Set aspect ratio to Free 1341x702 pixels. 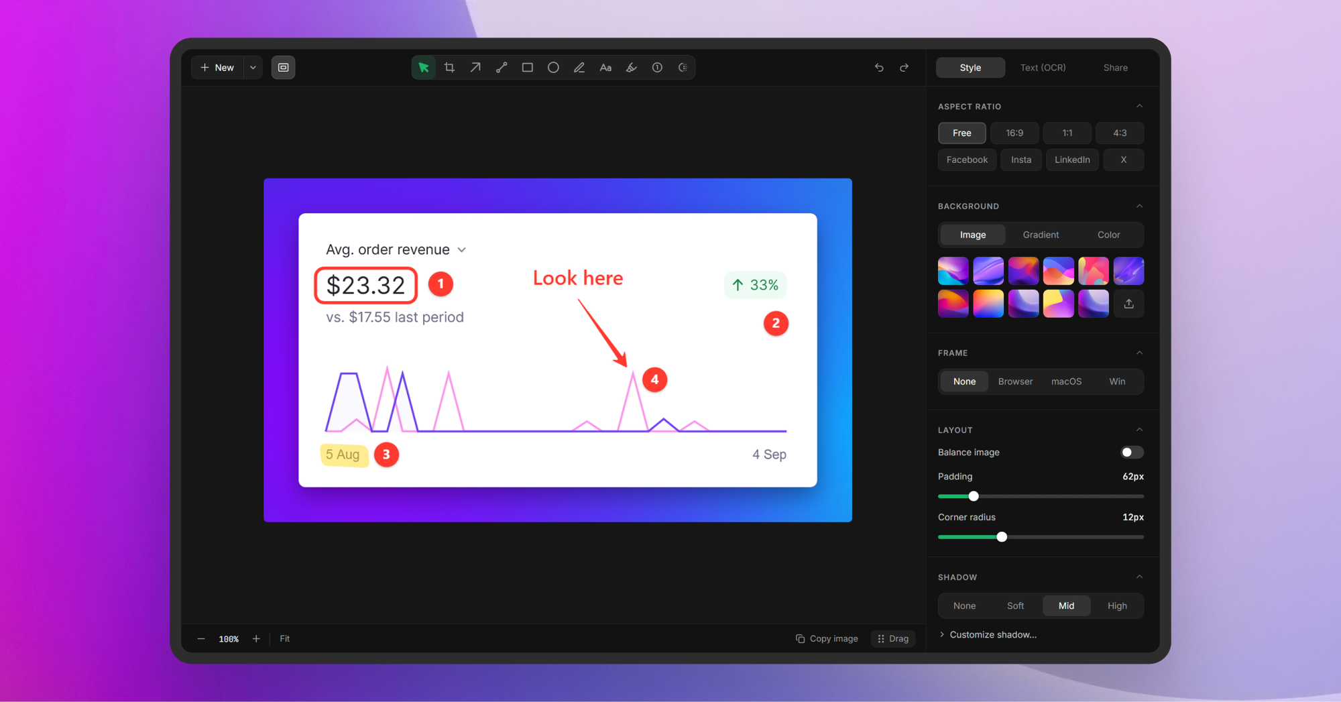(962, 133)
